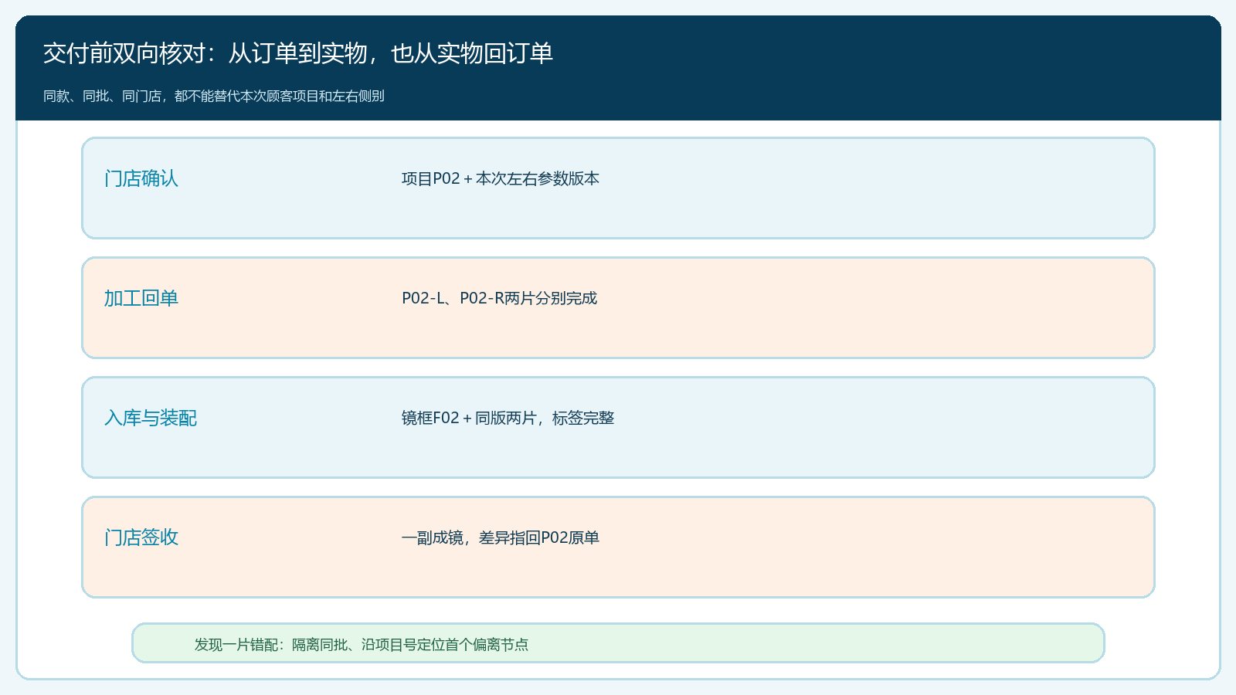
Task: Click the 门店签收 step label
Action: pyautogui.click(x=141, y=537)
